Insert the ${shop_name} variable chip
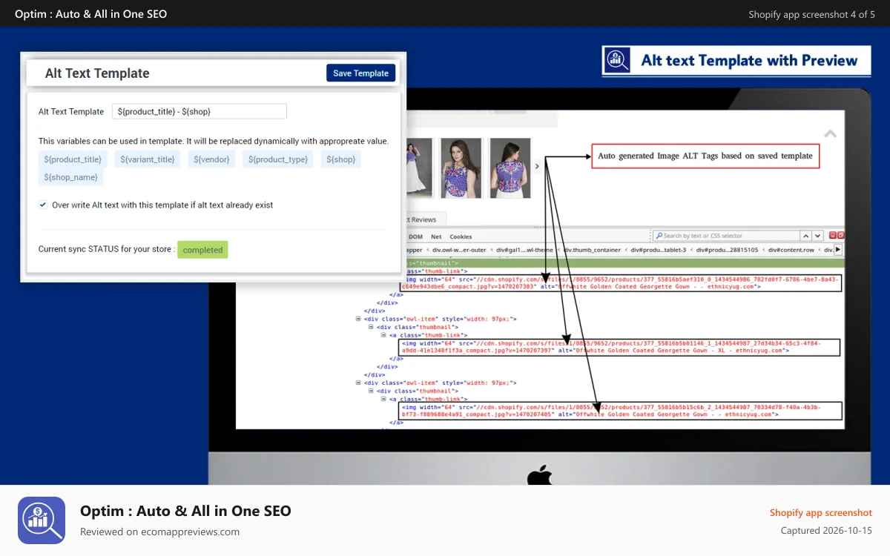The height and width of the screenshot is (556, 890). coord(70,177)
